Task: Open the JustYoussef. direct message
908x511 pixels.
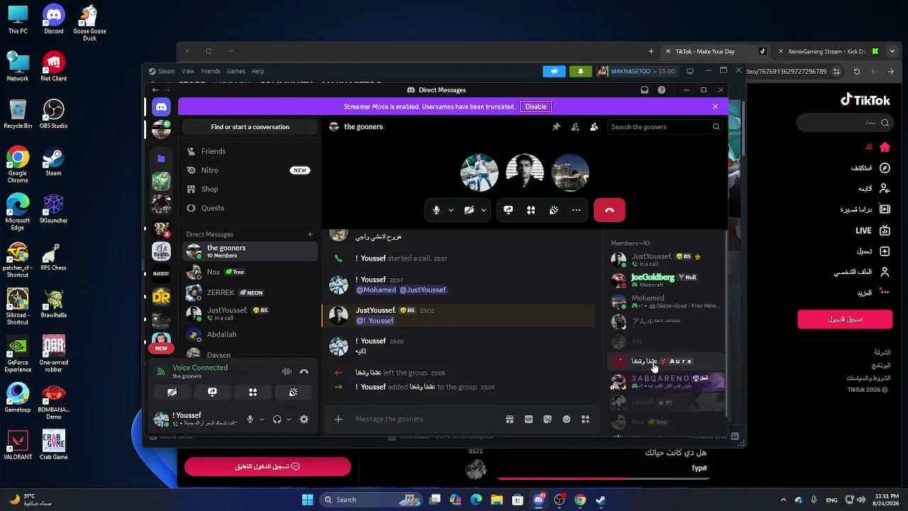Action: coord(249,313)
